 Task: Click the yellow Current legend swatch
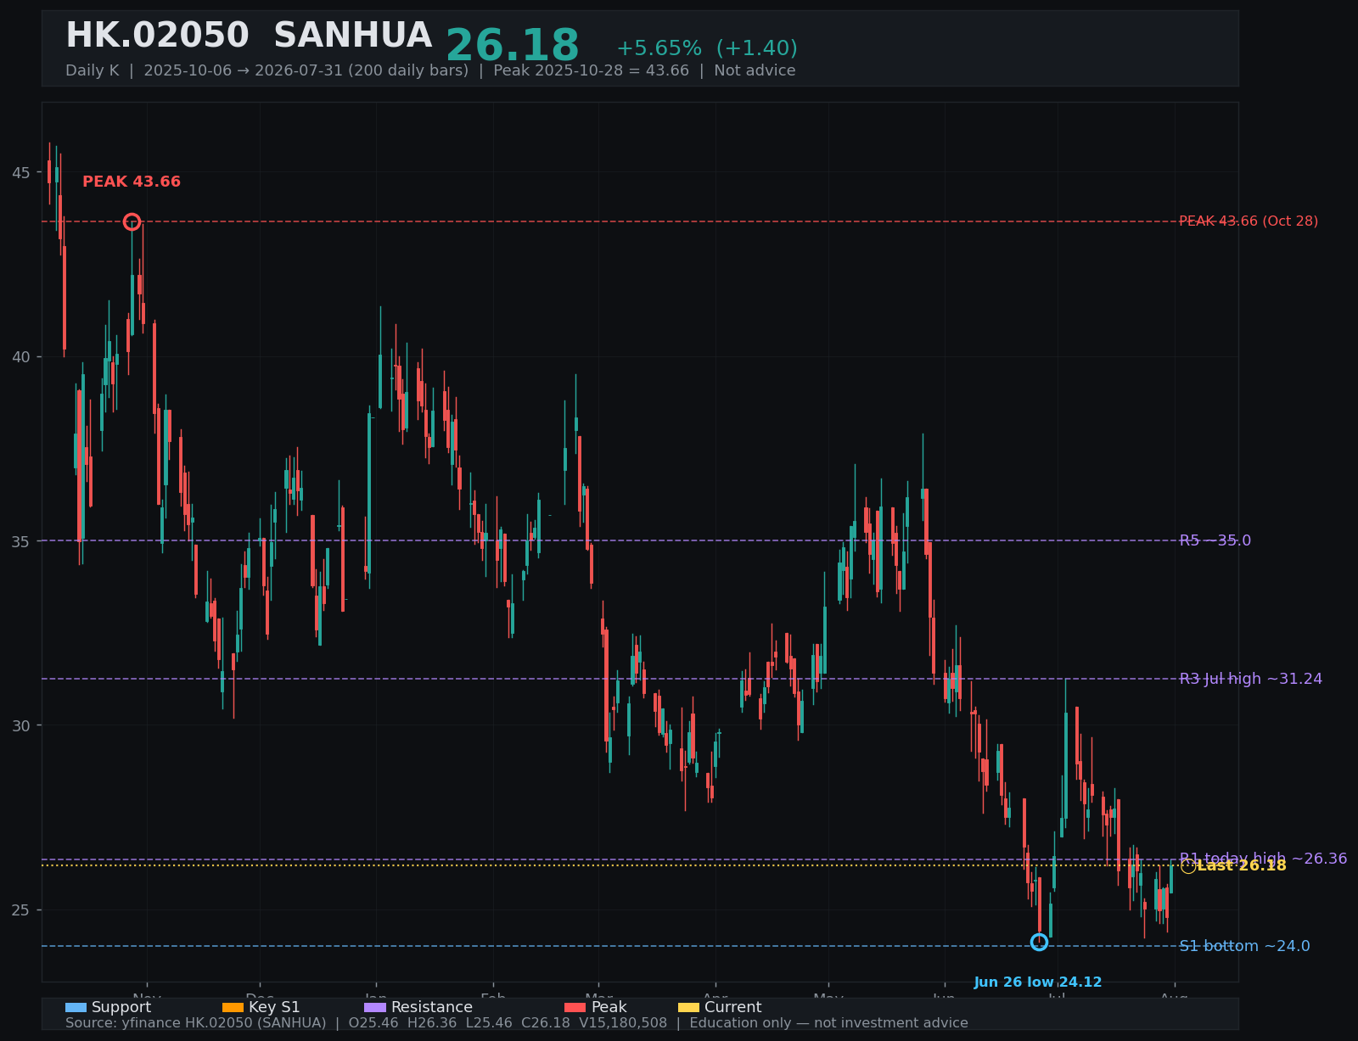click(689, 1007)
